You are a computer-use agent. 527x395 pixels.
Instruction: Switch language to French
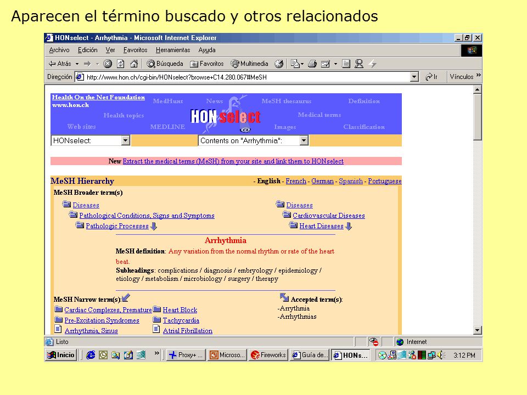296,181
